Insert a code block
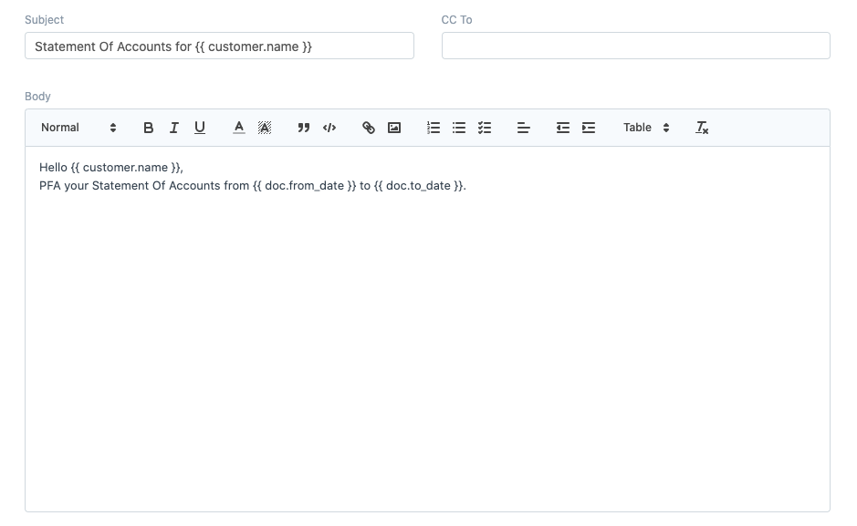Viewport: 857px width, 526px height. point(329,128)
